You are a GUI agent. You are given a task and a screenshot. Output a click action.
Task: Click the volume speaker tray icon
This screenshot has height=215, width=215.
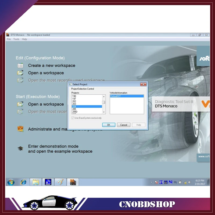point(190,182)
